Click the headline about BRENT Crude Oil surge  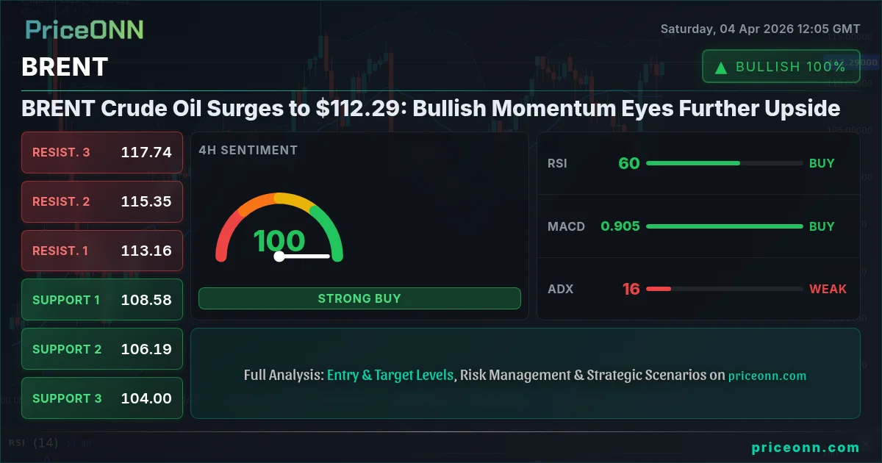pyautogui.click(x=431, y=108)
